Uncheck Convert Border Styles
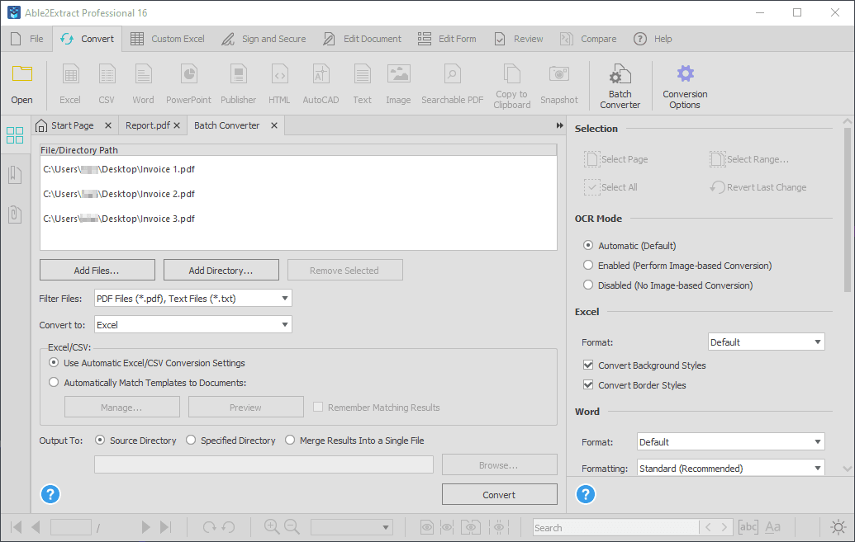 [x=588, y=384]
